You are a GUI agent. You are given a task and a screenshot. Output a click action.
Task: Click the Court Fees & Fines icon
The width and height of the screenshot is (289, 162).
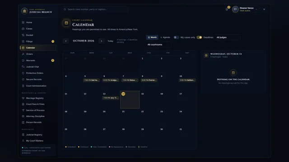pyautogui.click(x=23, y=104)
